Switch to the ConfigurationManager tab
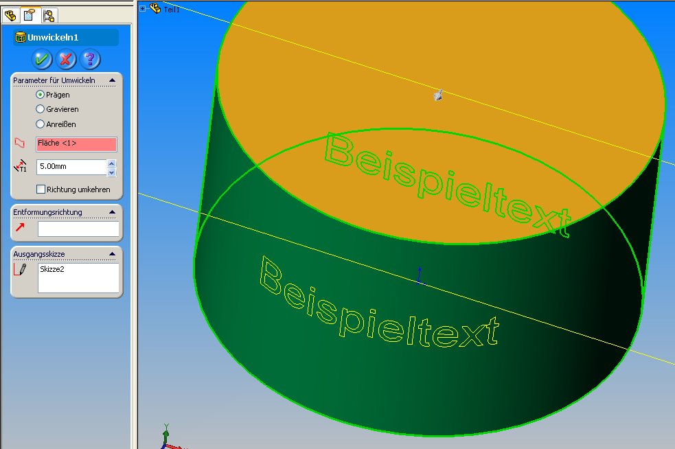The height and width of the screenshot is (449, 675). pyautogui.click(x=49, y=16)
